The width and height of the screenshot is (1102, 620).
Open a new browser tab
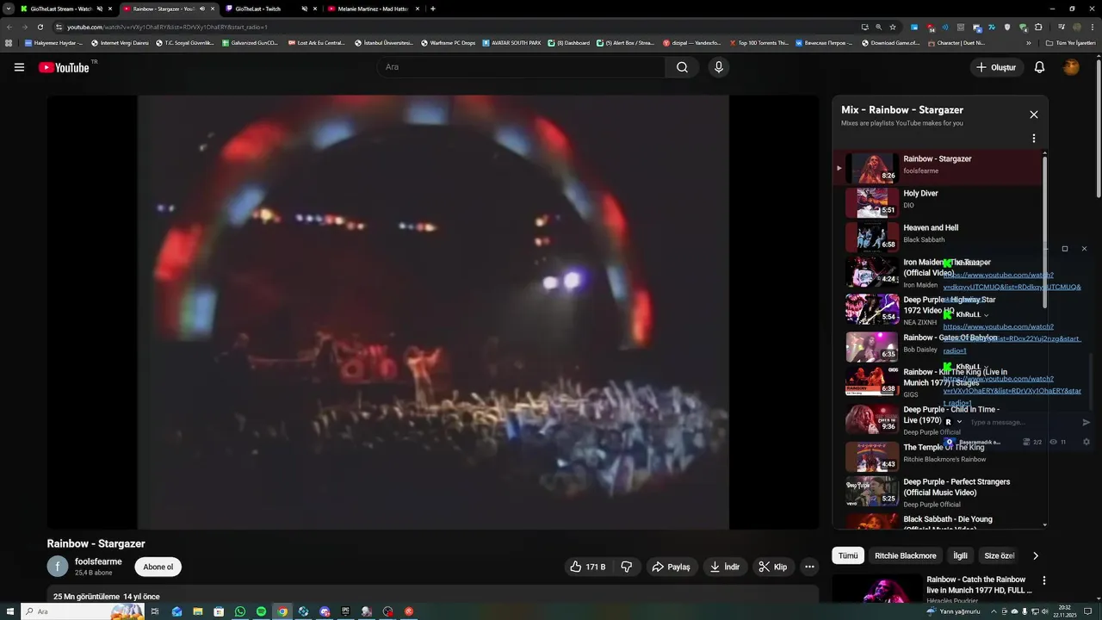tap(432, 9)
